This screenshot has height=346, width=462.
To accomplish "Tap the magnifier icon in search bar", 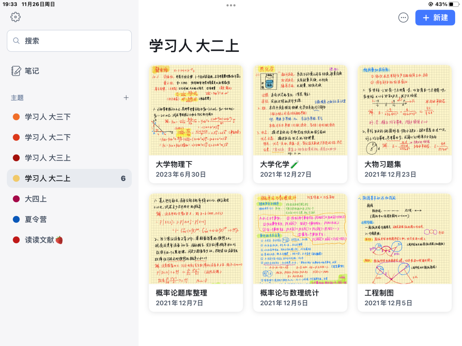I will pos(16,41).
